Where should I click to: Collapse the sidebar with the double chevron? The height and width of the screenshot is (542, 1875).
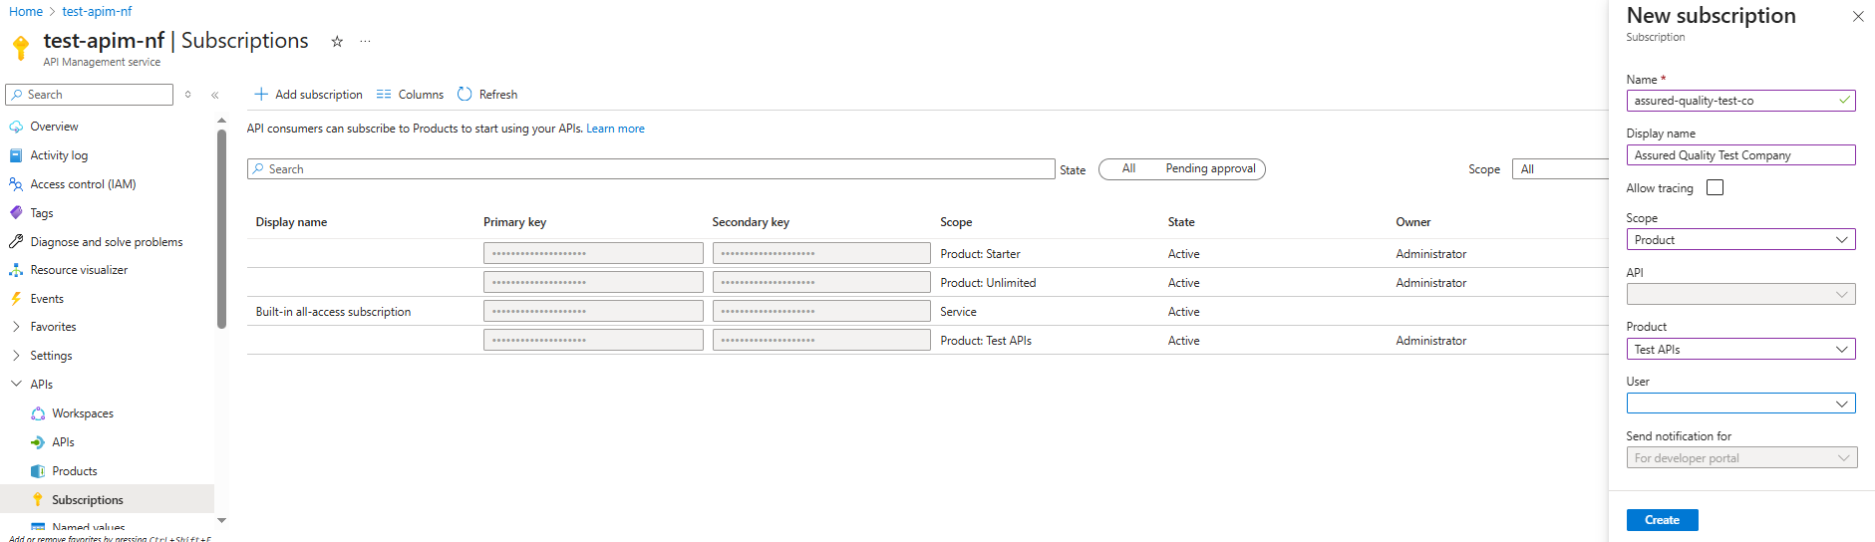click(215, 95)
